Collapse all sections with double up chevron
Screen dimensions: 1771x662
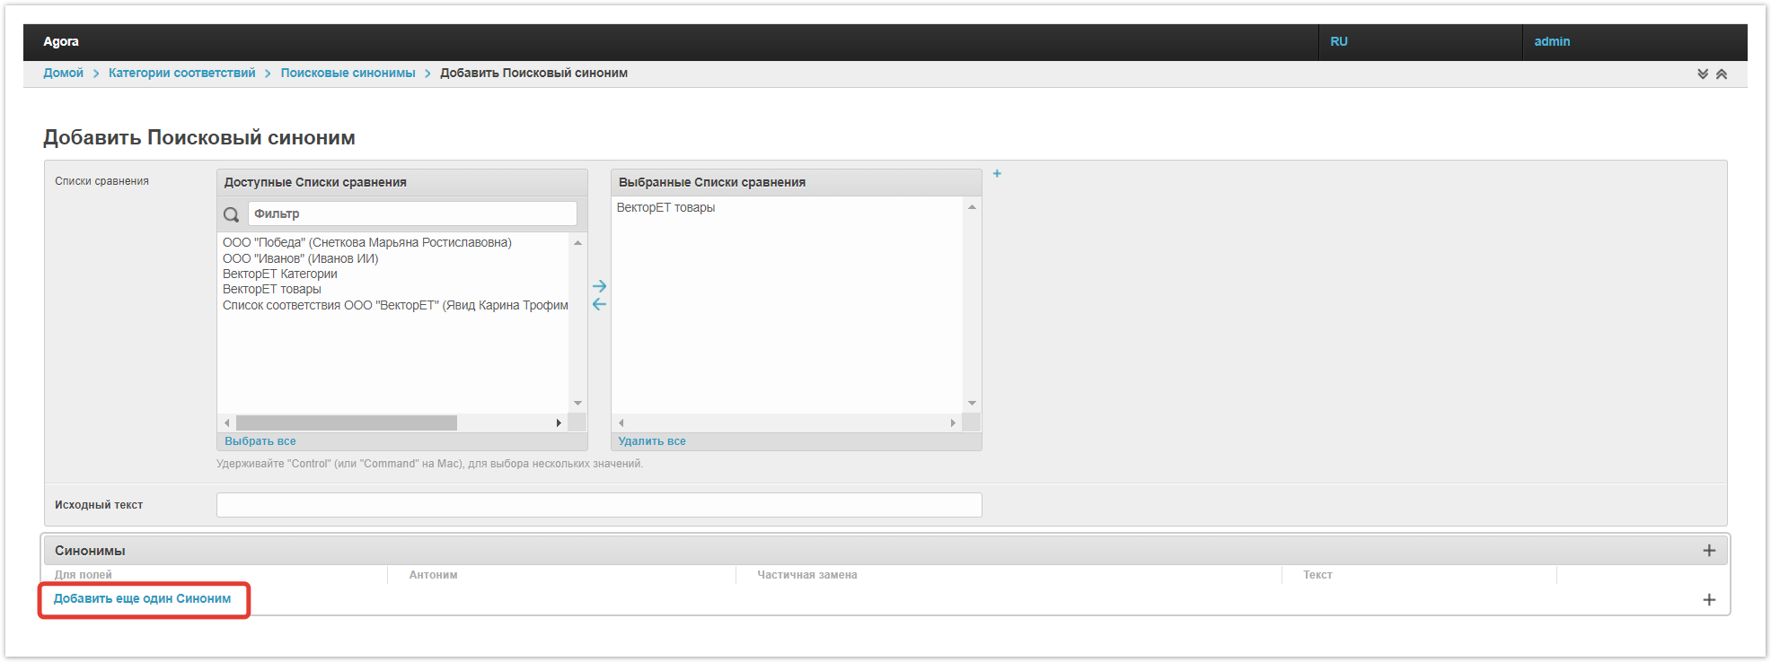click(1722, 74)
